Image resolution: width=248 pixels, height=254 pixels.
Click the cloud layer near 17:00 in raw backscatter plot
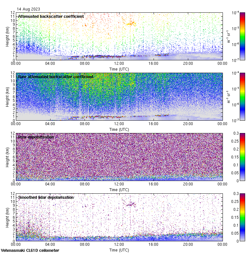(x=162, y=115)
